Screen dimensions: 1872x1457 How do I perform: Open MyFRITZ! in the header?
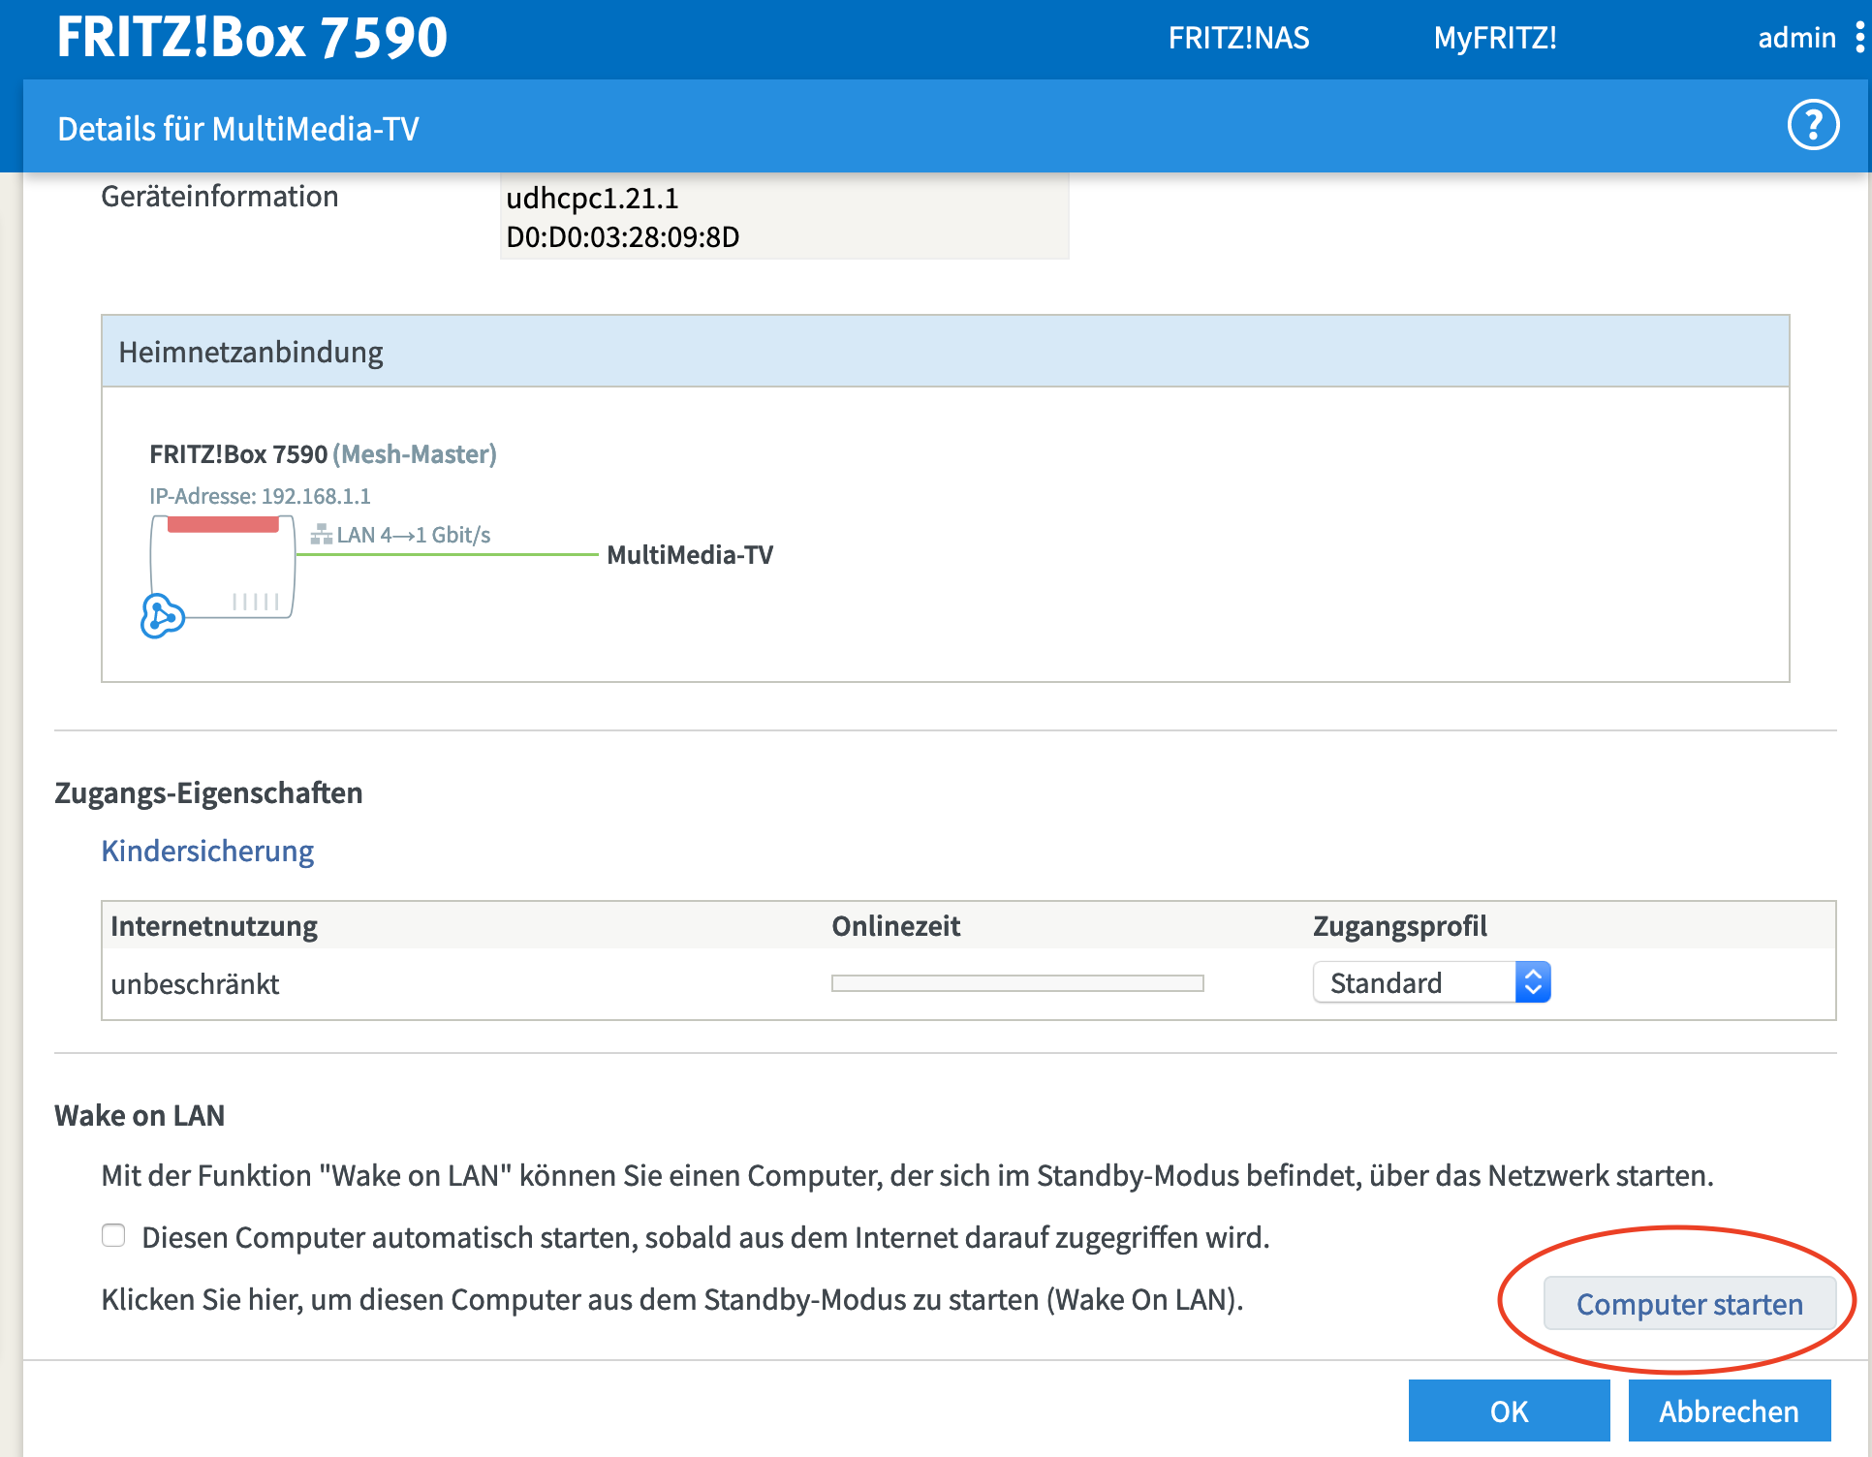click(x=1494, y=38)
